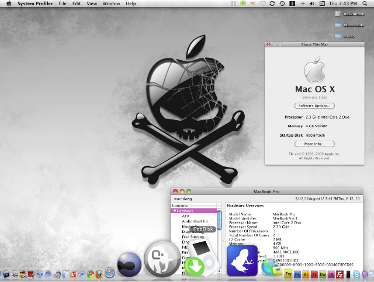Open the File menu
This screenshot has width=374, height=282.
click(63, 4)
